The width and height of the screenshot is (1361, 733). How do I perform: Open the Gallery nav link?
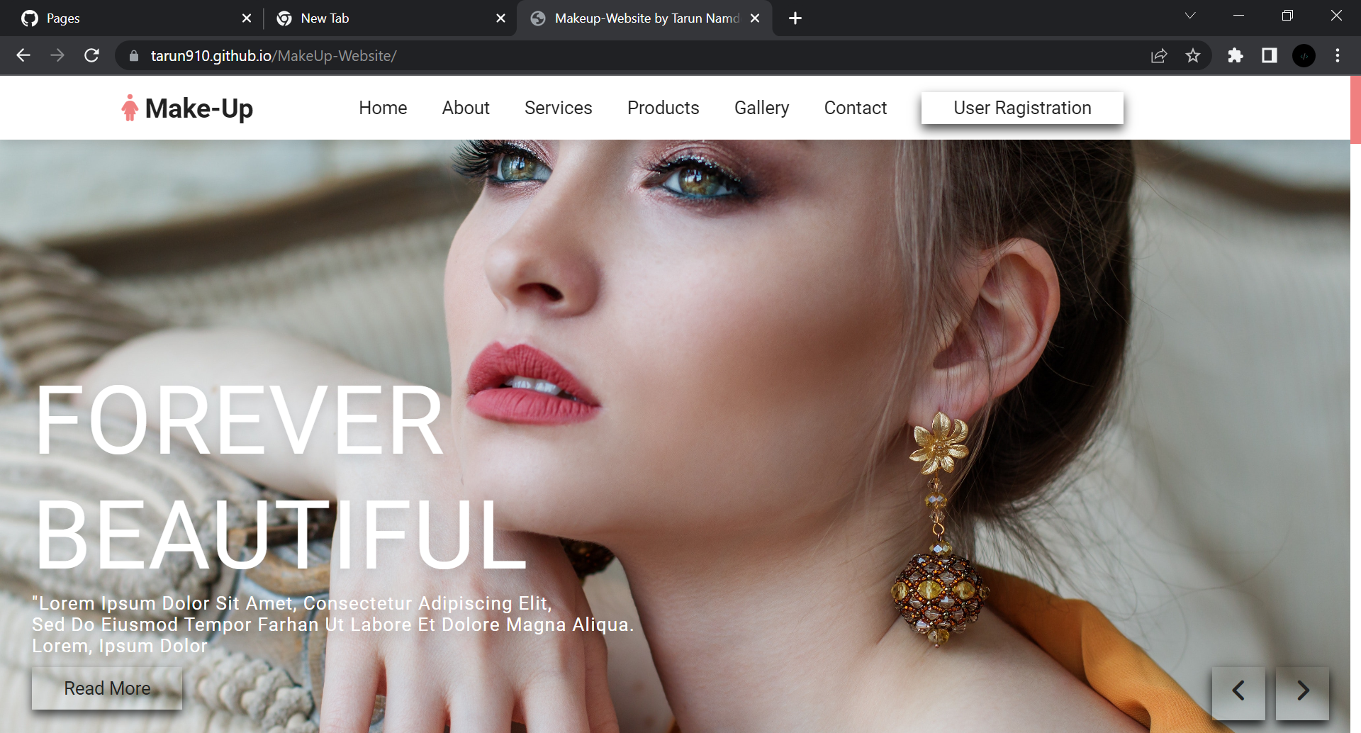pos(761,108)
